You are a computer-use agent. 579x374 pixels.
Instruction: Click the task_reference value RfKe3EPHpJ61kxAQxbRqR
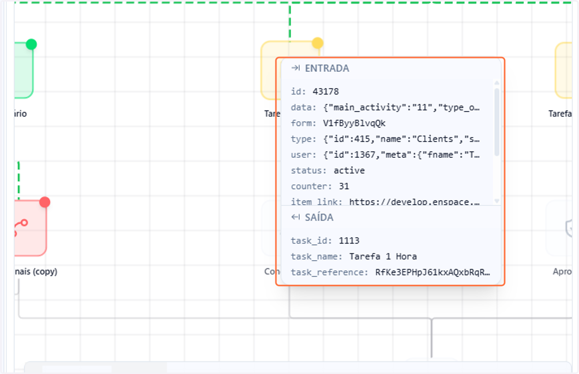(433, 272)
